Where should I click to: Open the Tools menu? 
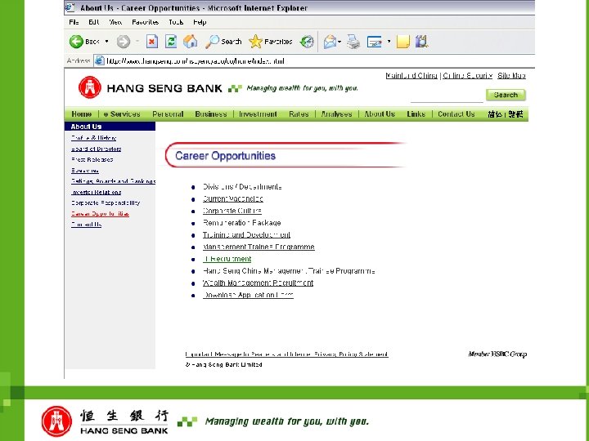click(176, 23)
